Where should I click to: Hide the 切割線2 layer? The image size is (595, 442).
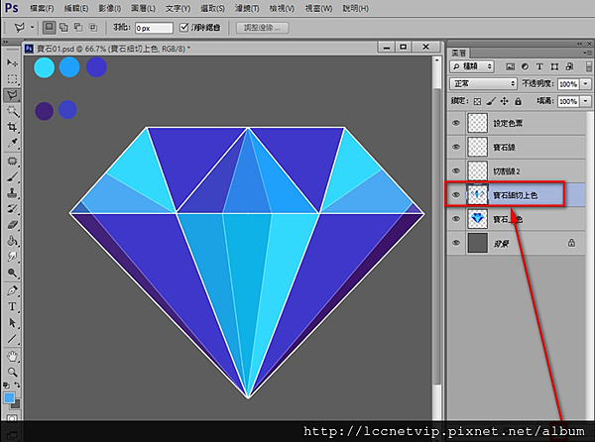[x=456, y=170]
